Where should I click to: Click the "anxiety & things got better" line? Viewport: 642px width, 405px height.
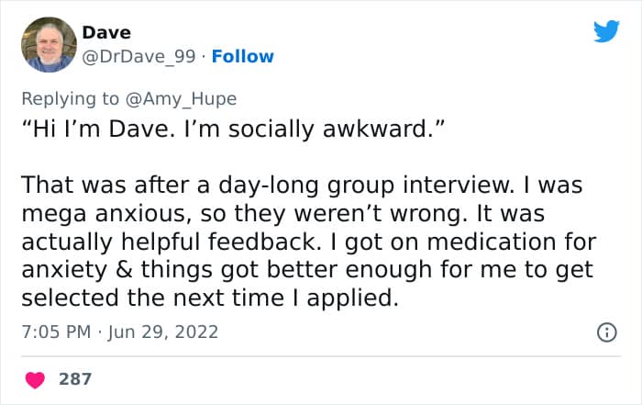pos(307,270)
